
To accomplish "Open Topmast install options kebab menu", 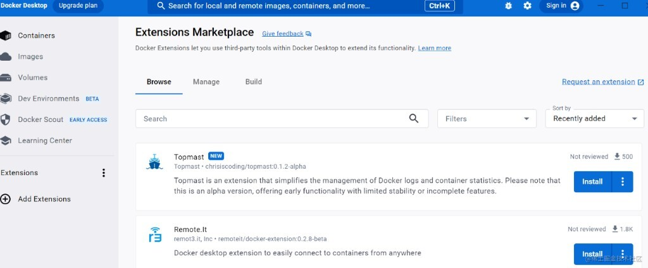I will click(x=623, y=182).
